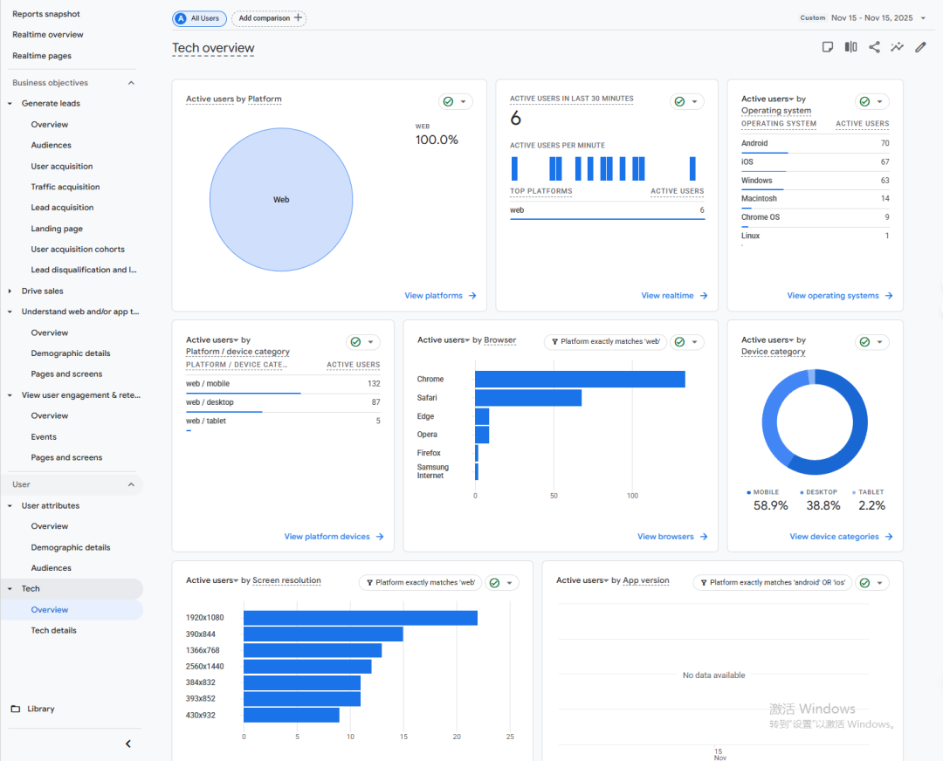Click the edit comparisons columns icon

pos(850,47)
